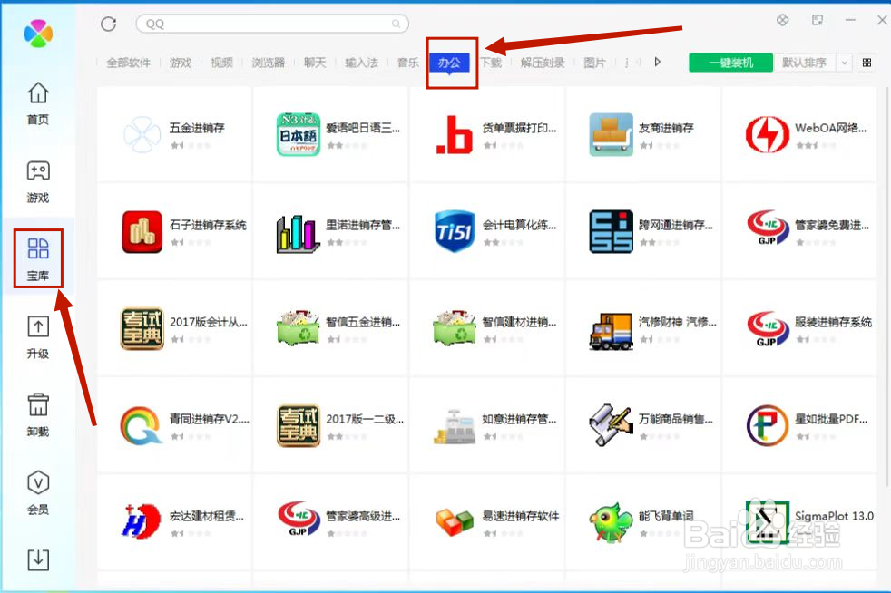This screenshot has height=593, width=891.
Task: Open 五金进销存 app title
Action: click(x=197, y=128)
